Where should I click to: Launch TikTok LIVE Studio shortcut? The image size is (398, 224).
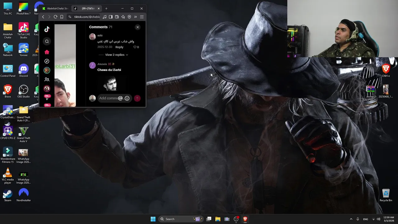click(x=23, y=31)
